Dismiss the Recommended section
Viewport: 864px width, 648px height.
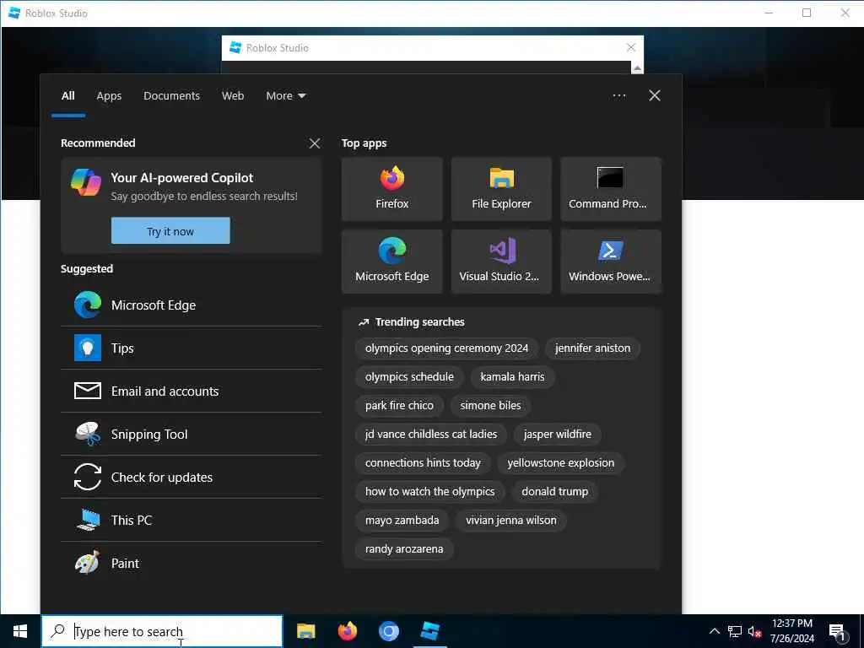click(x=315, y=143)
